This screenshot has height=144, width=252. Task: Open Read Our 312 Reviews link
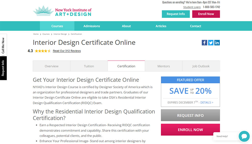point(67,51)
